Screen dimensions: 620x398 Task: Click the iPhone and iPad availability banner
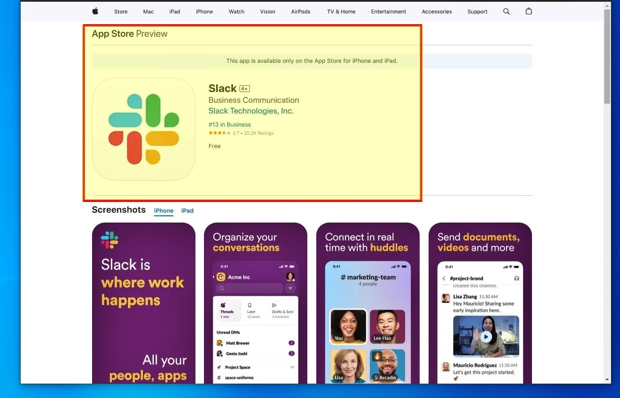[x=312, y=61]
